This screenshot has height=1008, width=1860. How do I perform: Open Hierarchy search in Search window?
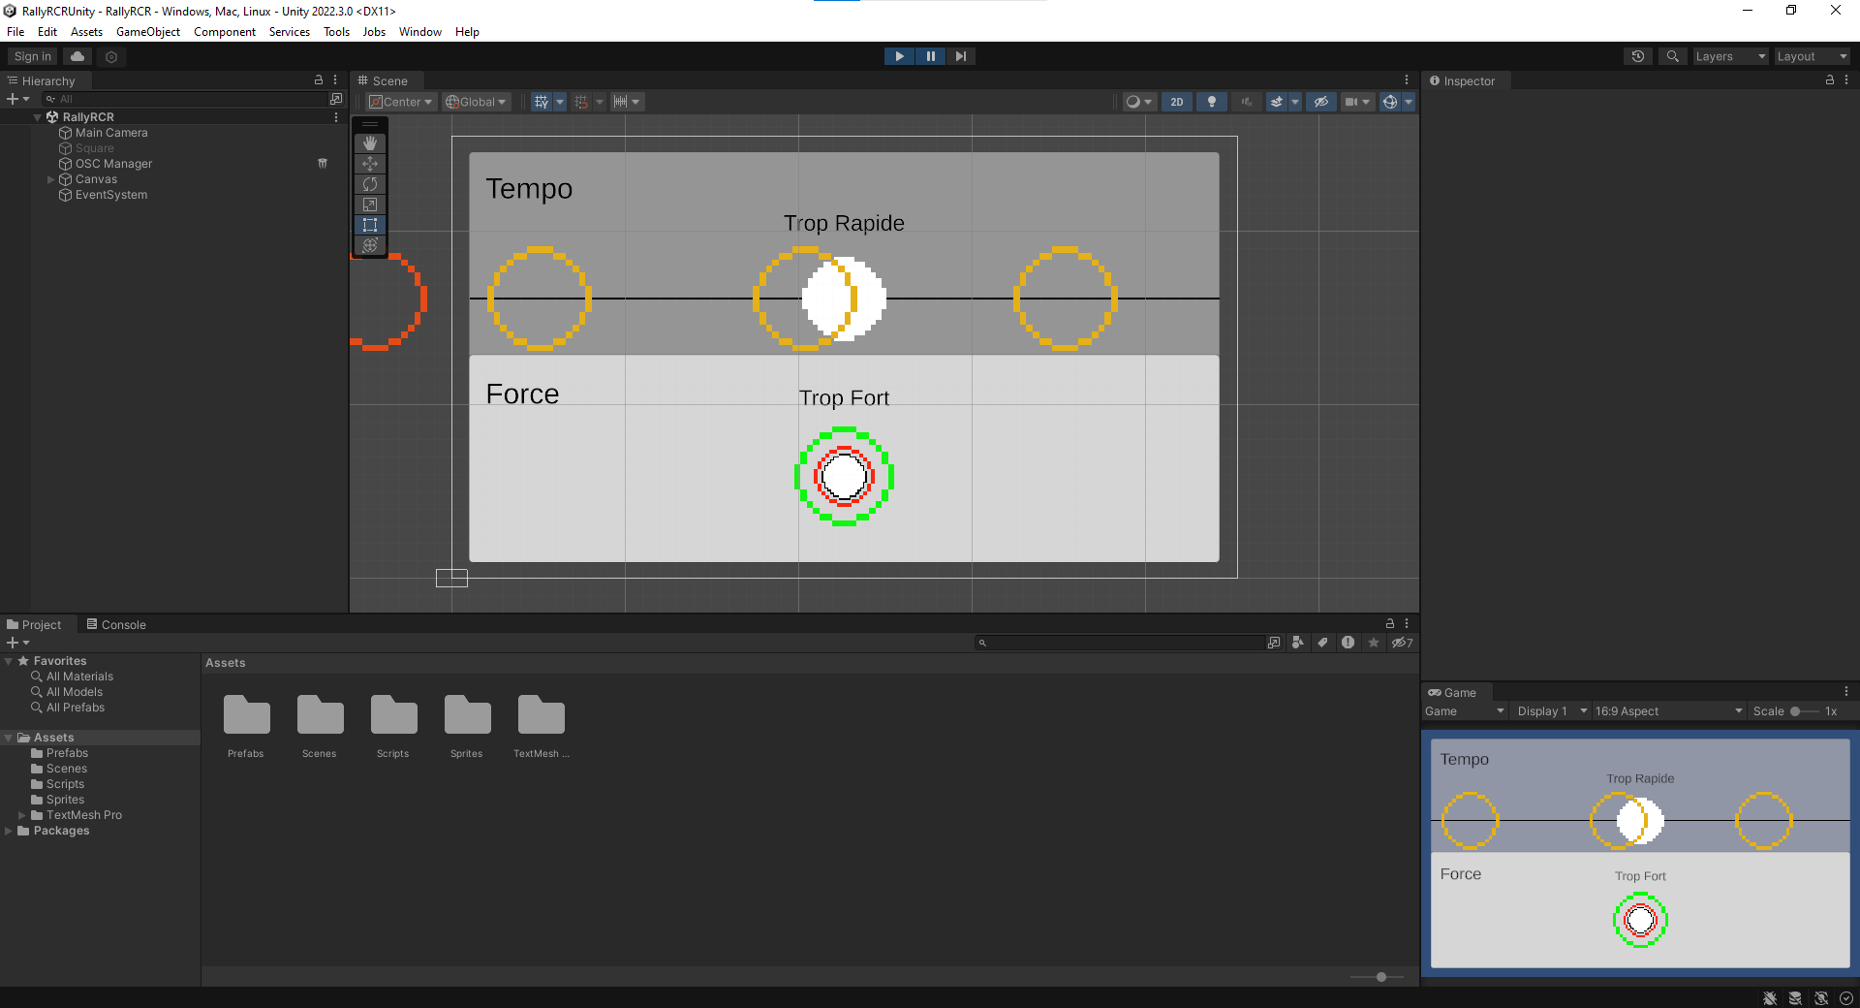click(336, 99)
